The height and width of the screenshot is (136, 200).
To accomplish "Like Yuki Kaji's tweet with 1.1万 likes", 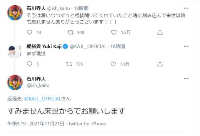I will point(113,64).
